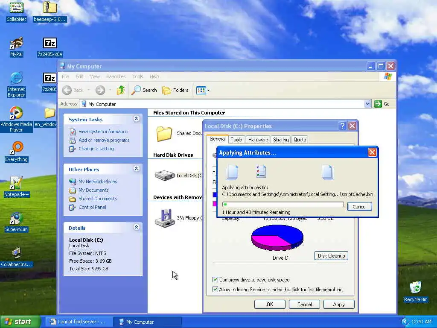Open the View menu
Screen dimensions: 437x328
95,76
